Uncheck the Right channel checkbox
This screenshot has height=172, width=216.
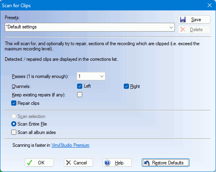pos(126,86)
